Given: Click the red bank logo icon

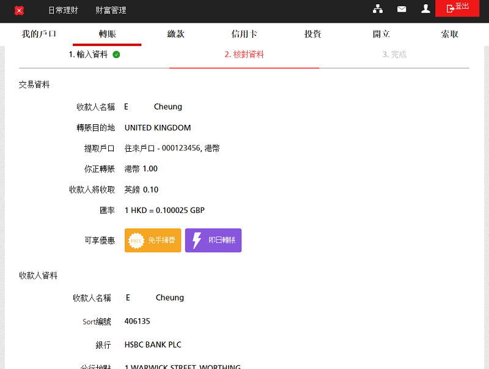Looking at the screenshot, I should point(19,10).
